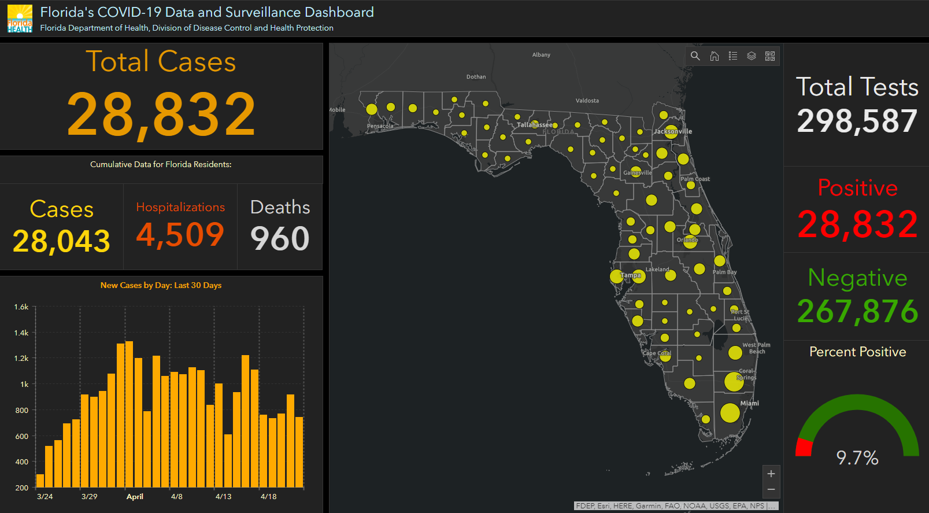Select the Coral Springs case circle
The width and height of the screenshot is (929, 513).
(734, 382)
